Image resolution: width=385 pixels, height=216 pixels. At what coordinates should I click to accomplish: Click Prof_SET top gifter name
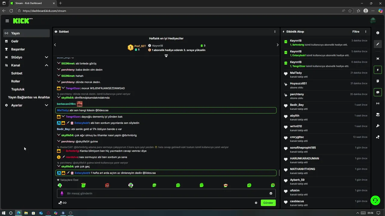[140, 46]
